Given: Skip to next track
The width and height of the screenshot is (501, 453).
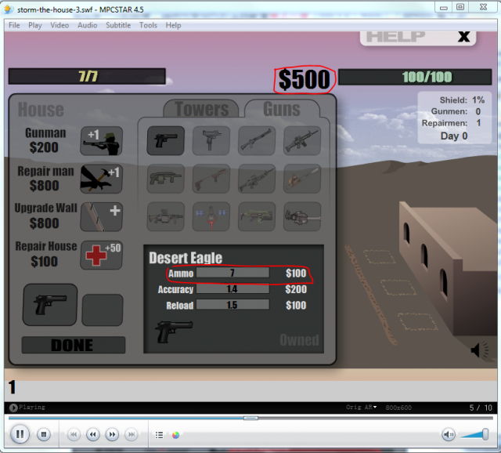Looking at the screenshot, I should [x=132, y=434].
